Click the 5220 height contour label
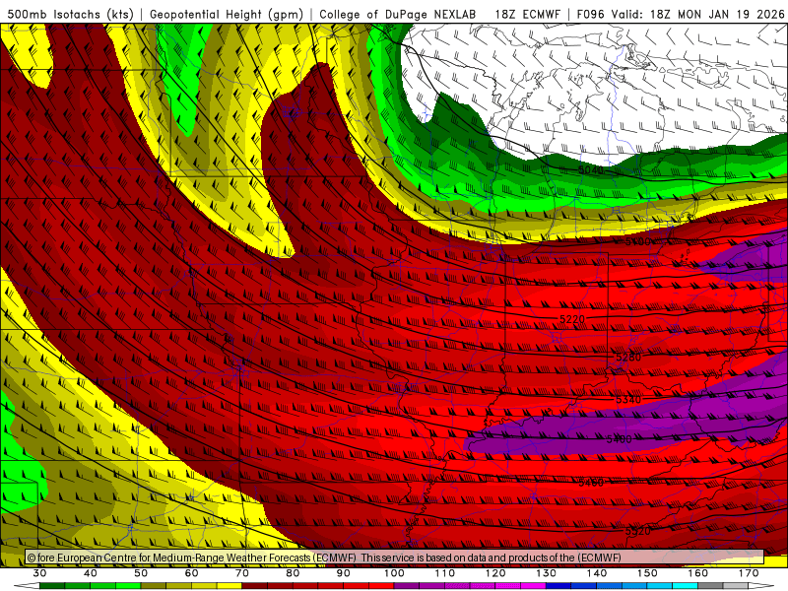 572,319
